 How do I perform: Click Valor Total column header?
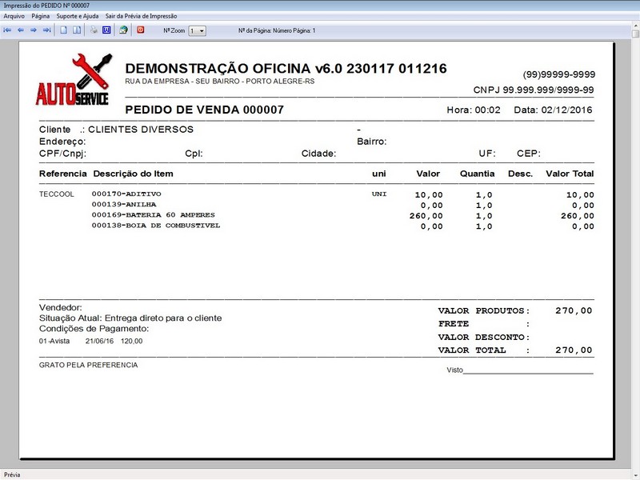click(570, 174)
